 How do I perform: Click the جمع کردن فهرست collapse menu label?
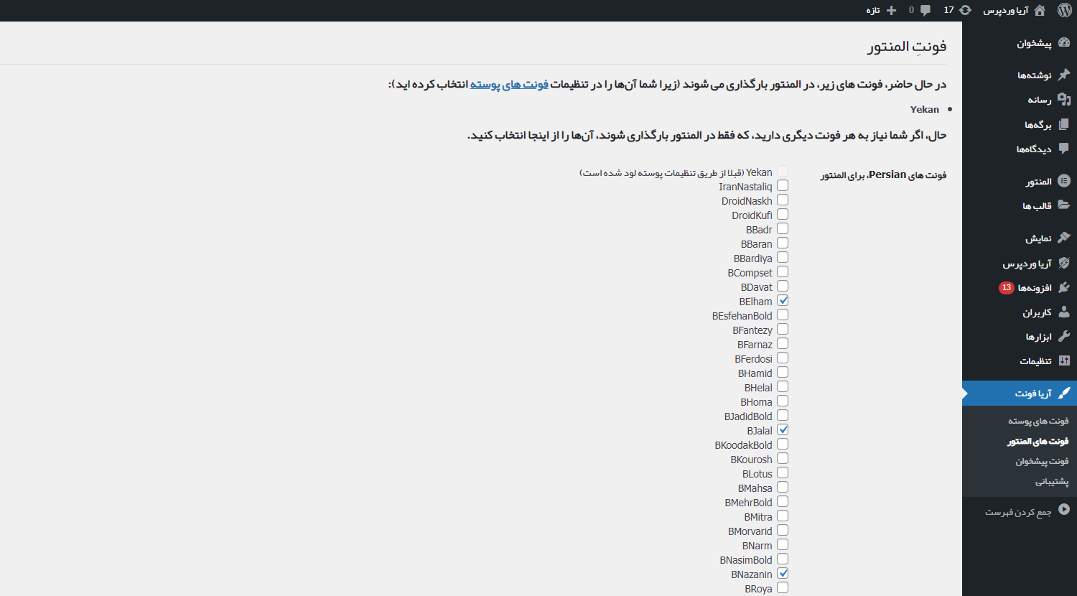[x=1018, y=512]
